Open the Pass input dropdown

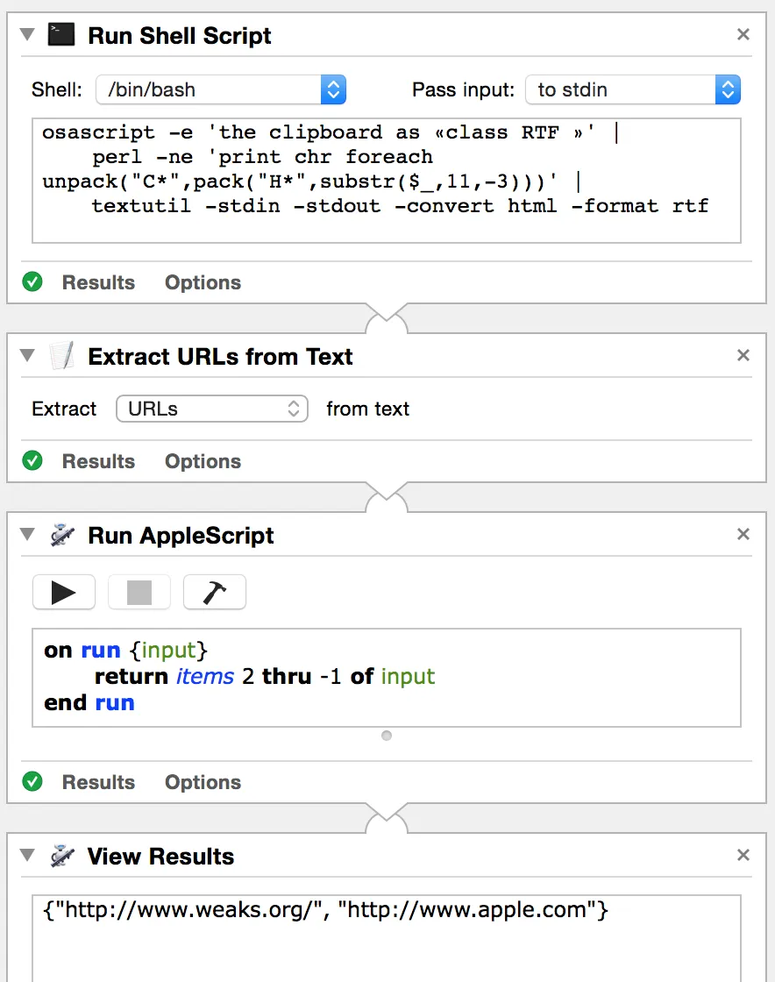pyautogui.click(x=632, y=89)
